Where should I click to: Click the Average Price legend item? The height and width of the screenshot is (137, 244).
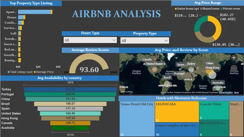point(43,72)
